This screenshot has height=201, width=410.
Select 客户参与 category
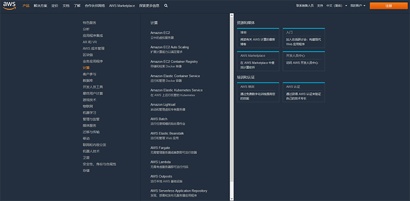[x=90, y=74]
